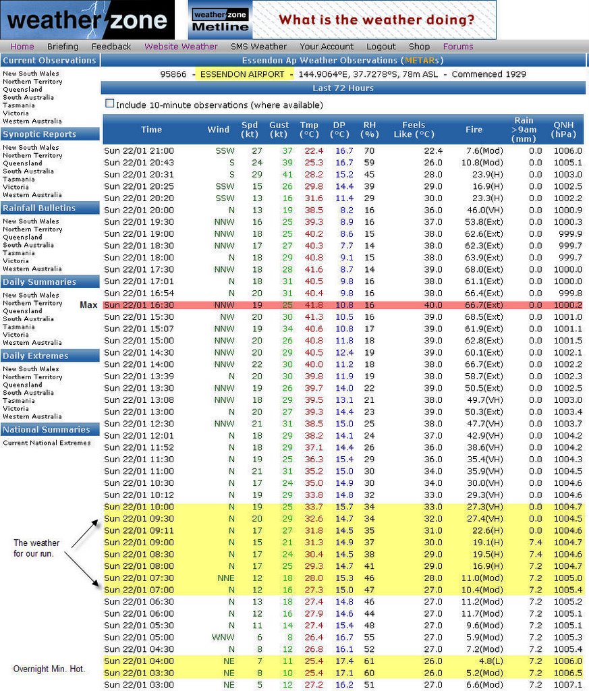Open Victoria under Daily Summaries
The image size is (589, 691).
(16, 335)
